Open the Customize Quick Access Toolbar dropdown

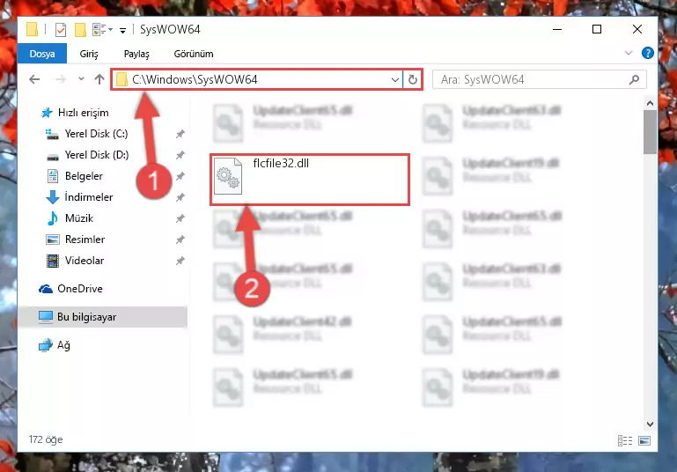pos(122,30)
